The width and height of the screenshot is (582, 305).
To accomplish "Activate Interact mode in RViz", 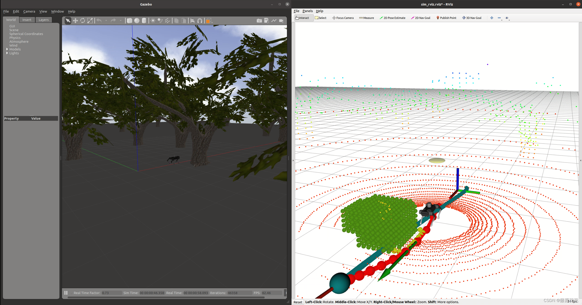I will click(302, 18).
